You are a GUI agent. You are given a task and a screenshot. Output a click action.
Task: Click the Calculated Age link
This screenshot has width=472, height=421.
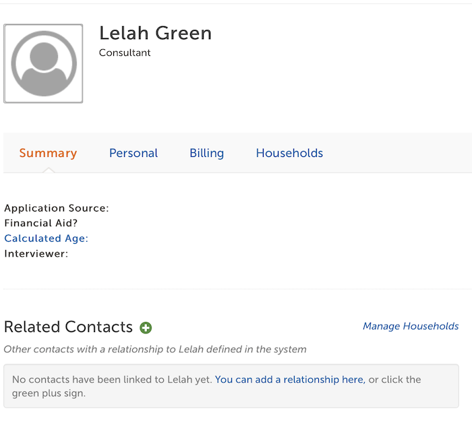[46, 238]
